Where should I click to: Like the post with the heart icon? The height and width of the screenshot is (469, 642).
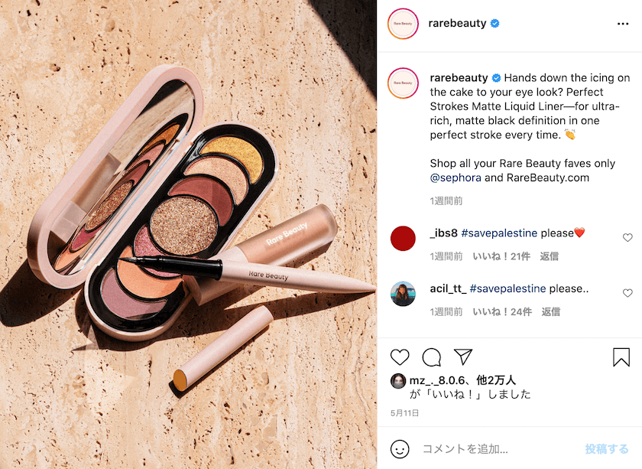(x=400, y=357)
